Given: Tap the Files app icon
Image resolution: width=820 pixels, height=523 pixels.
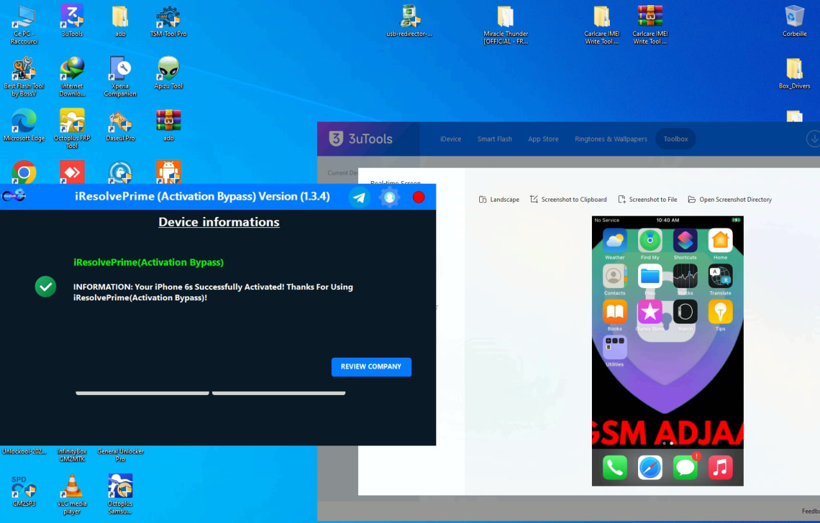Looking at the screenshot, I should click(650, 277).
